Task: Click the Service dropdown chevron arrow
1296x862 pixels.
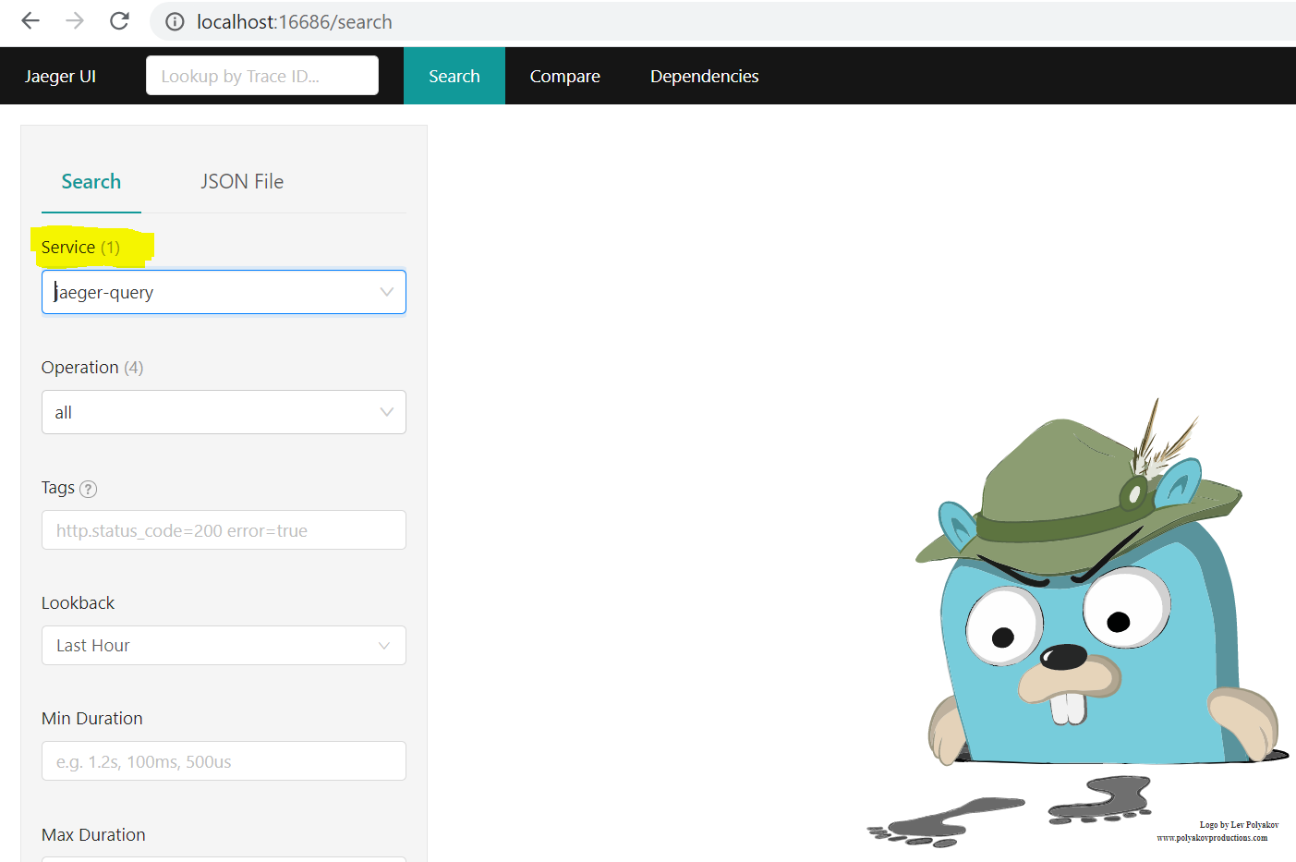Action: (386, 292)
